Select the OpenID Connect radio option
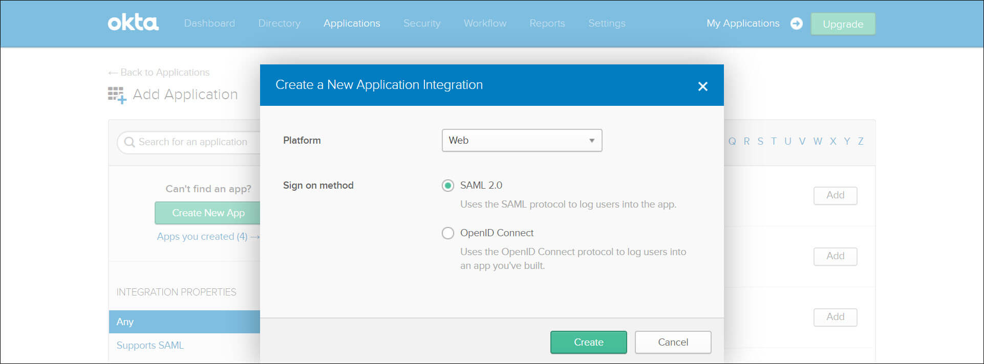Viewport: 984px width, 364px height. point(448,233)
